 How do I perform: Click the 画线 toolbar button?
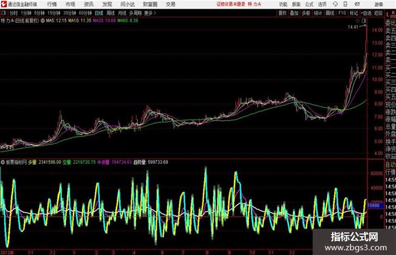click(x=330, y=13)
